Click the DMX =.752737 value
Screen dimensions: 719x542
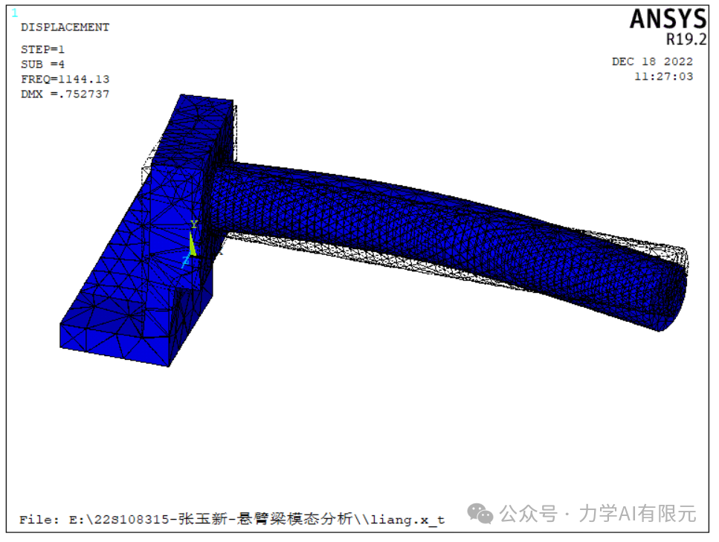[65, 94]
